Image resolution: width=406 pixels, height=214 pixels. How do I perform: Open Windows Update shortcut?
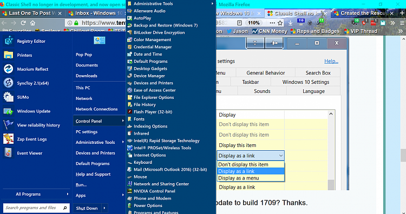[x=34, y=111]
